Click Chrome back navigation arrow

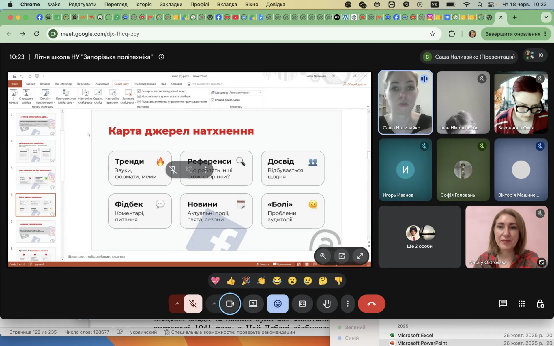click(9, 34)
